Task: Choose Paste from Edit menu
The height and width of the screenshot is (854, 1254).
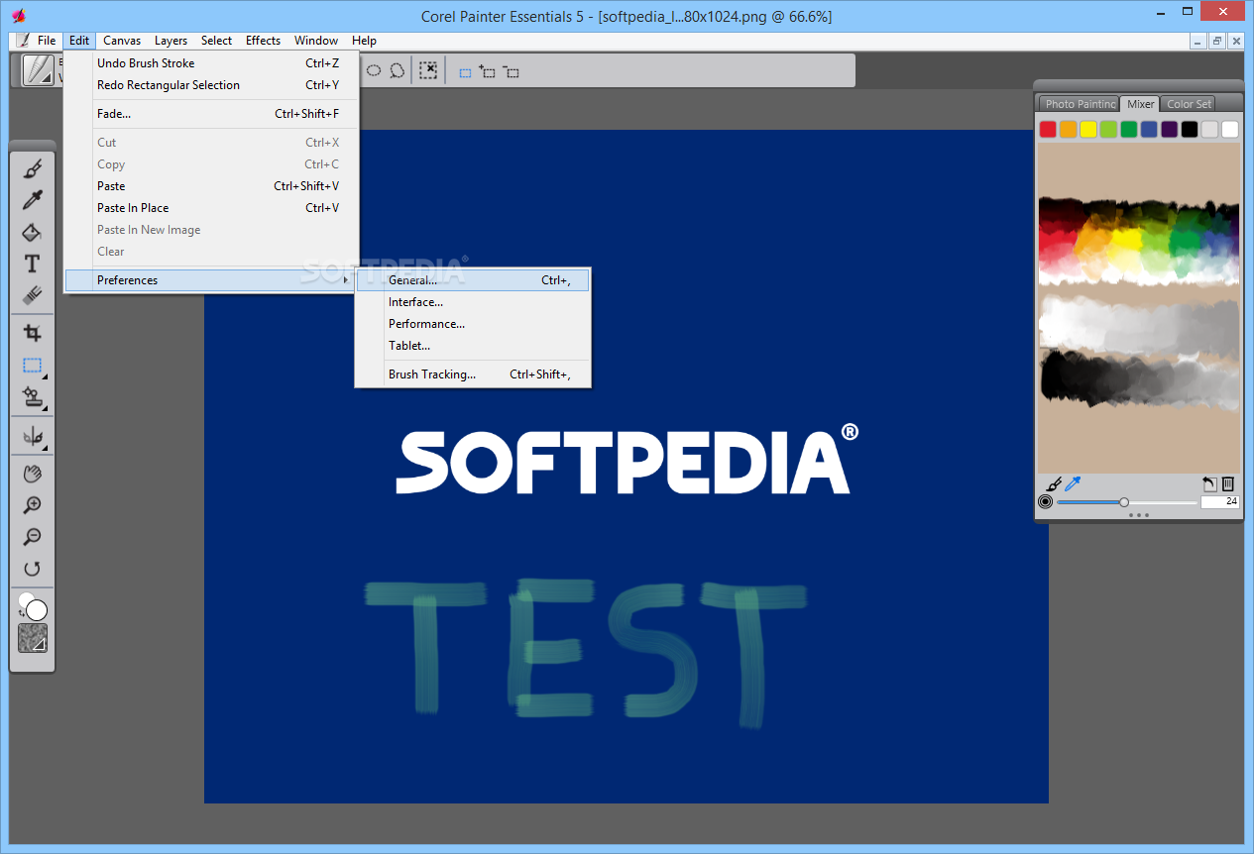Action: click(x=211, y=186)
